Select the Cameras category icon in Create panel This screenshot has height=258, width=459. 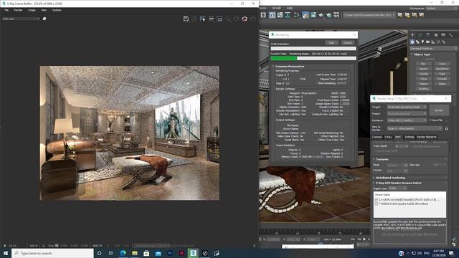(428, 42)
